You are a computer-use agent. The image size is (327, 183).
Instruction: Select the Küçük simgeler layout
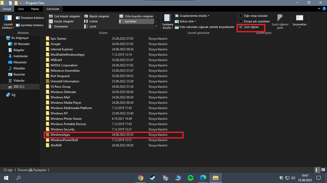pyautogui.click(x=61, y=21)
